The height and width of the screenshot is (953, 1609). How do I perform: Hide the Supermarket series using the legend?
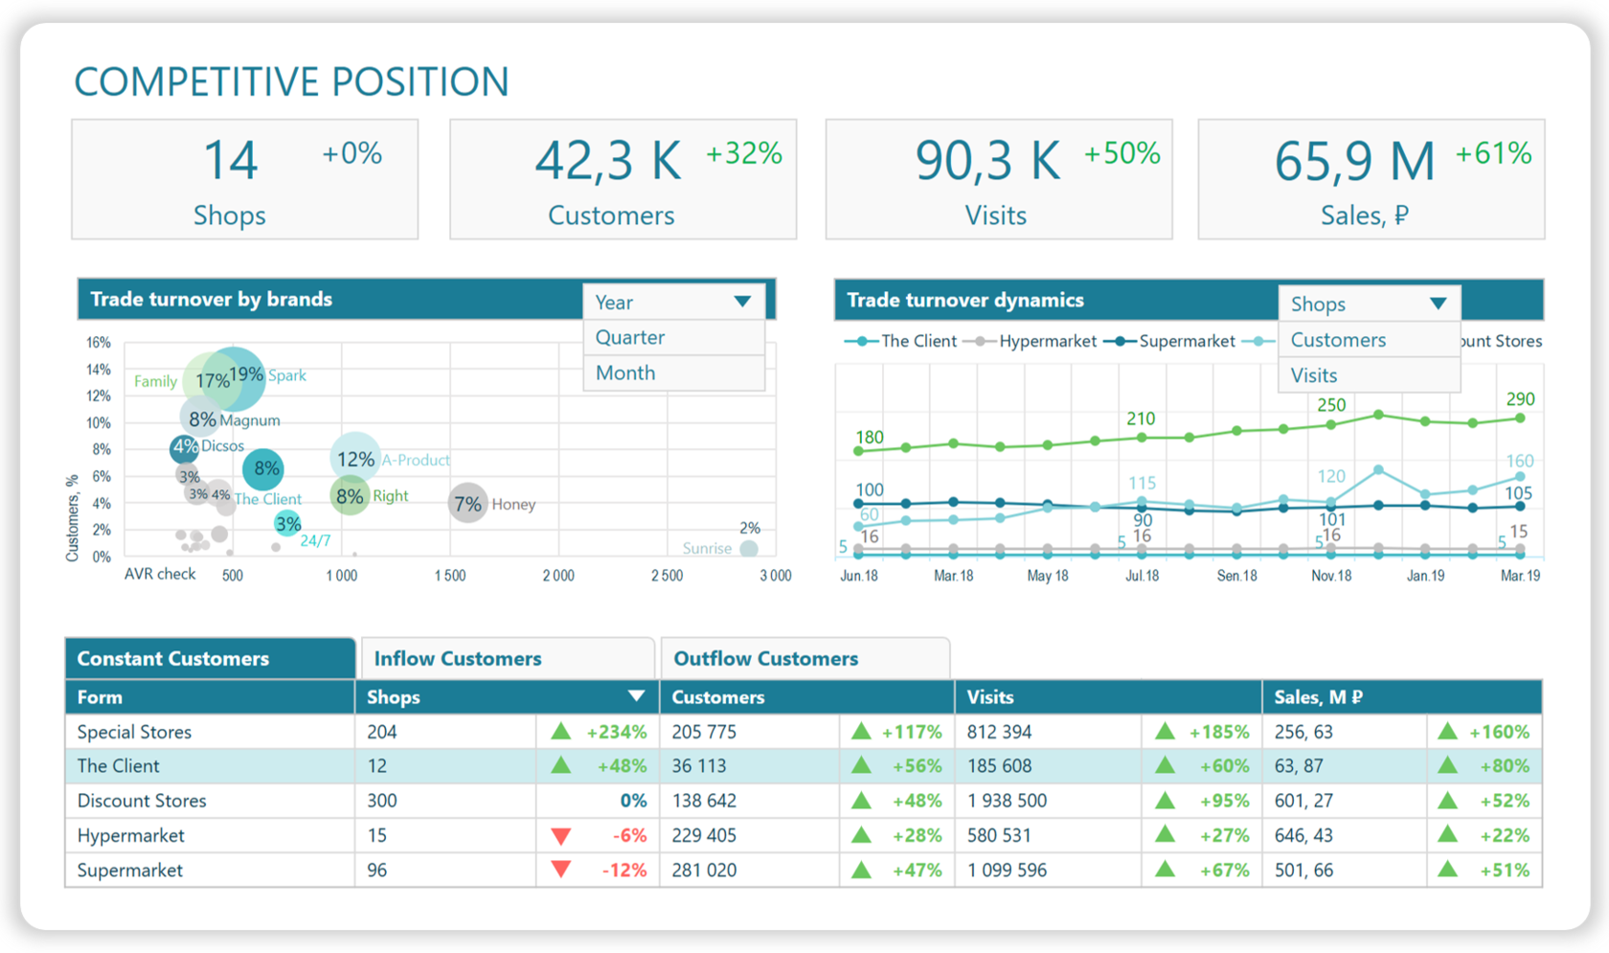point(1187,341)
